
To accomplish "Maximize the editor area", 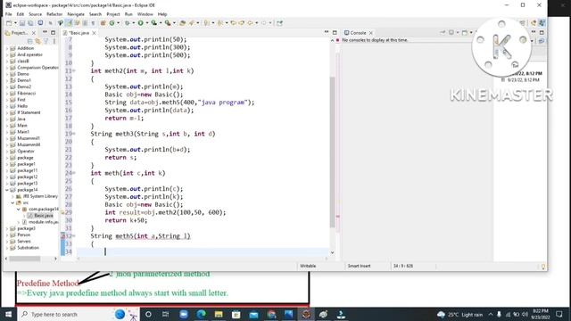I will [x=335, y=32].
